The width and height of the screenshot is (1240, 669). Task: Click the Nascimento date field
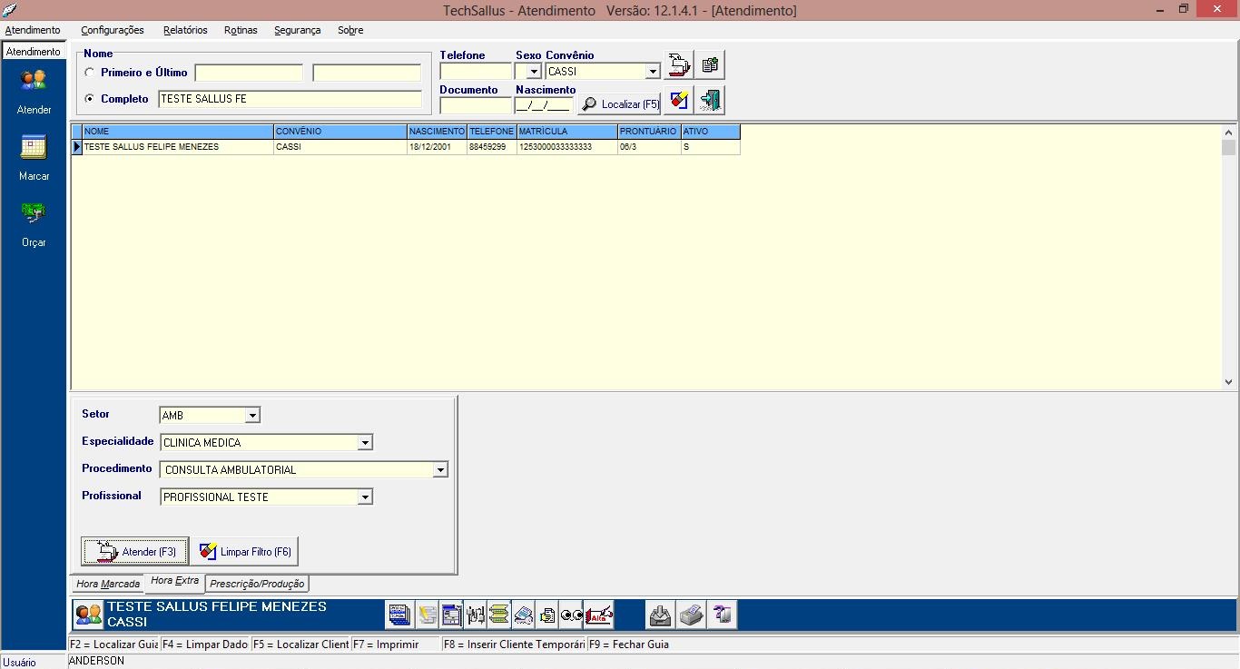[544, 105]
